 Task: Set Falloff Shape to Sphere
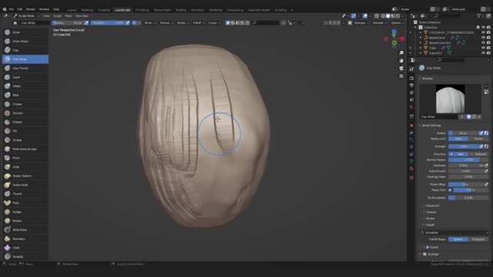(458, 239)
